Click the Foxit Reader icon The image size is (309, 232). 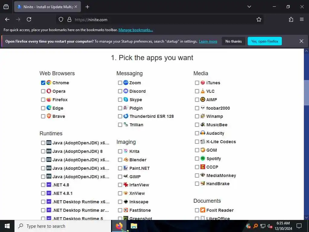coord(203,210)
